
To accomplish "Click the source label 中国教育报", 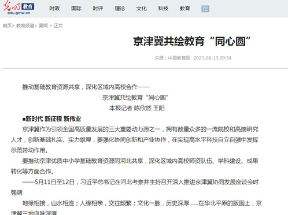I will [x=179, y=58].
